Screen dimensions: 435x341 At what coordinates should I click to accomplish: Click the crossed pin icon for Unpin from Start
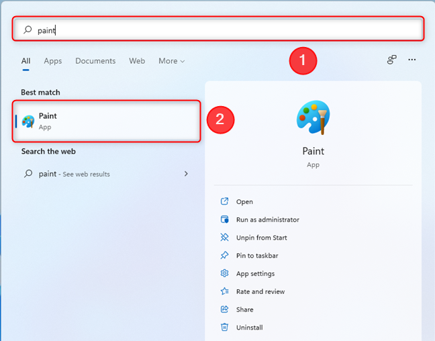point(224,237)
